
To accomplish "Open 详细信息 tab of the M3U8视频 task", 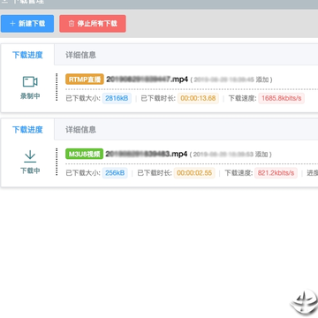I will pyautogui.click(x=80, y=130).
